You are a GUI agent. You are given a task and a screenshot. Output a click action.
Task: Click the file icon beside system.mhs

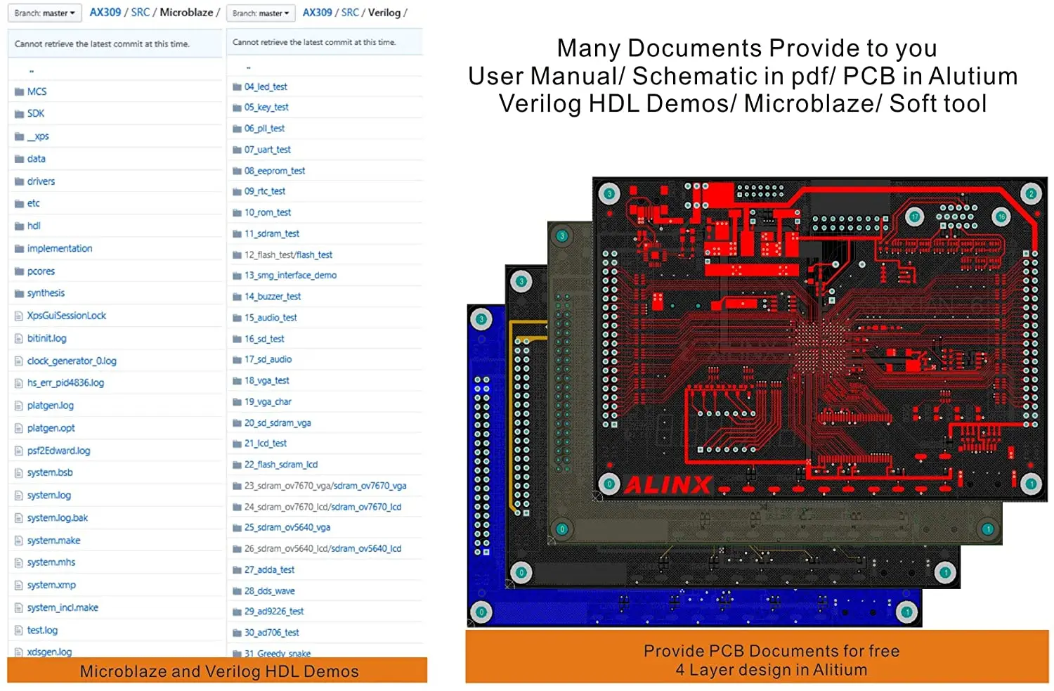(19, 563)
